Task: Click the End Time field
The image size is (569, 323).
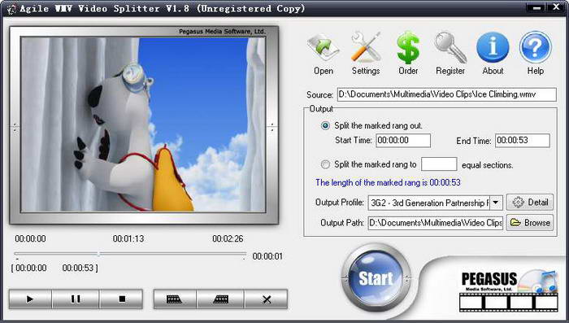Action: tap(523, 141)
